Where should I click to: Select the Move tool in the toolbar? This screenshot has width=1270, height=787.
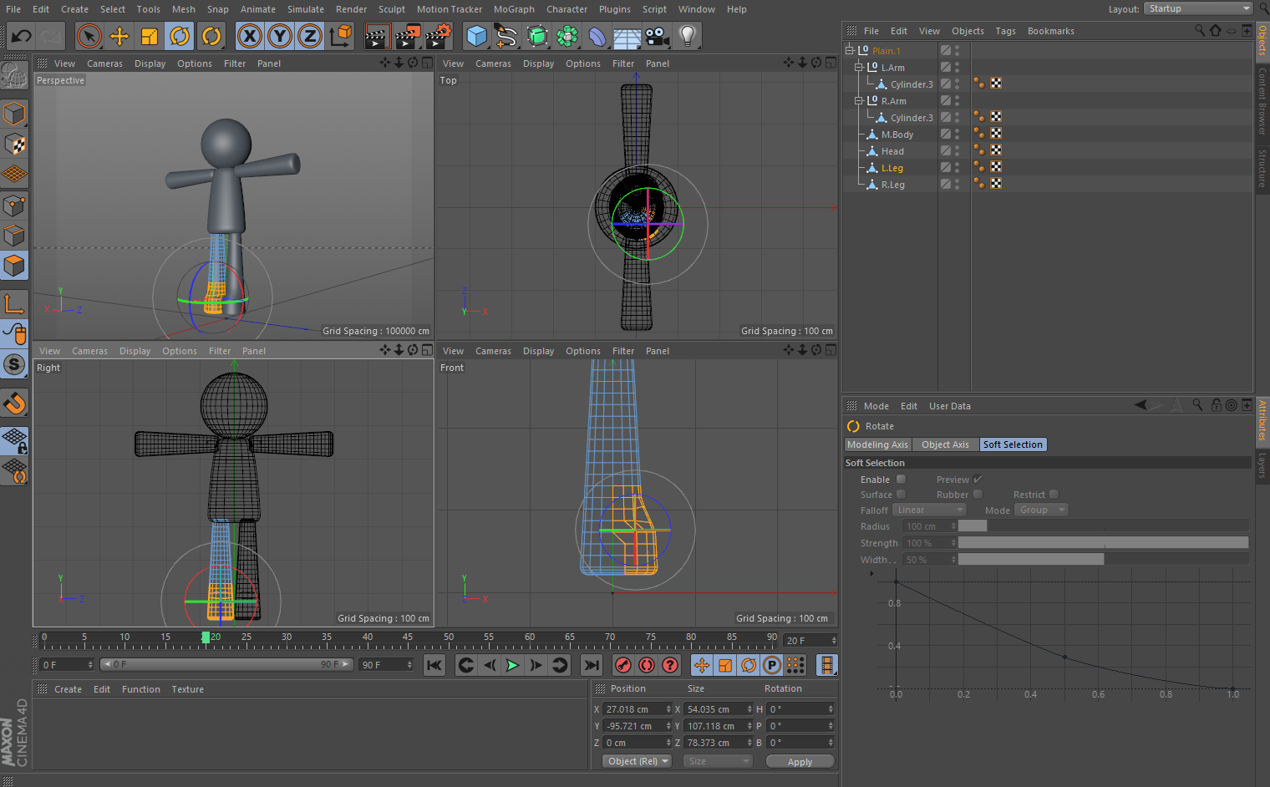[119, 36]
